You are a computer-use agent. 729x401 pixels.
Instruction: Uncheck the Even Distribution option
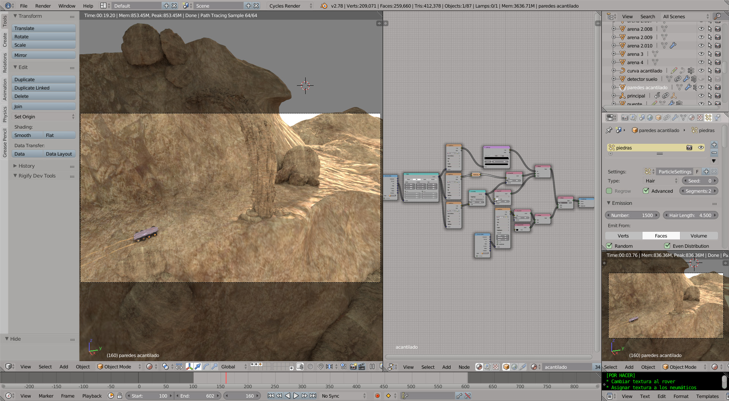[667, 246]
